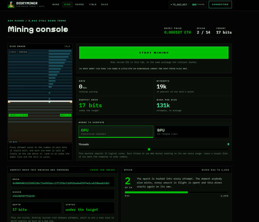Go to the Found nav item
259x222 pixels.
click(x=80, y=5)
